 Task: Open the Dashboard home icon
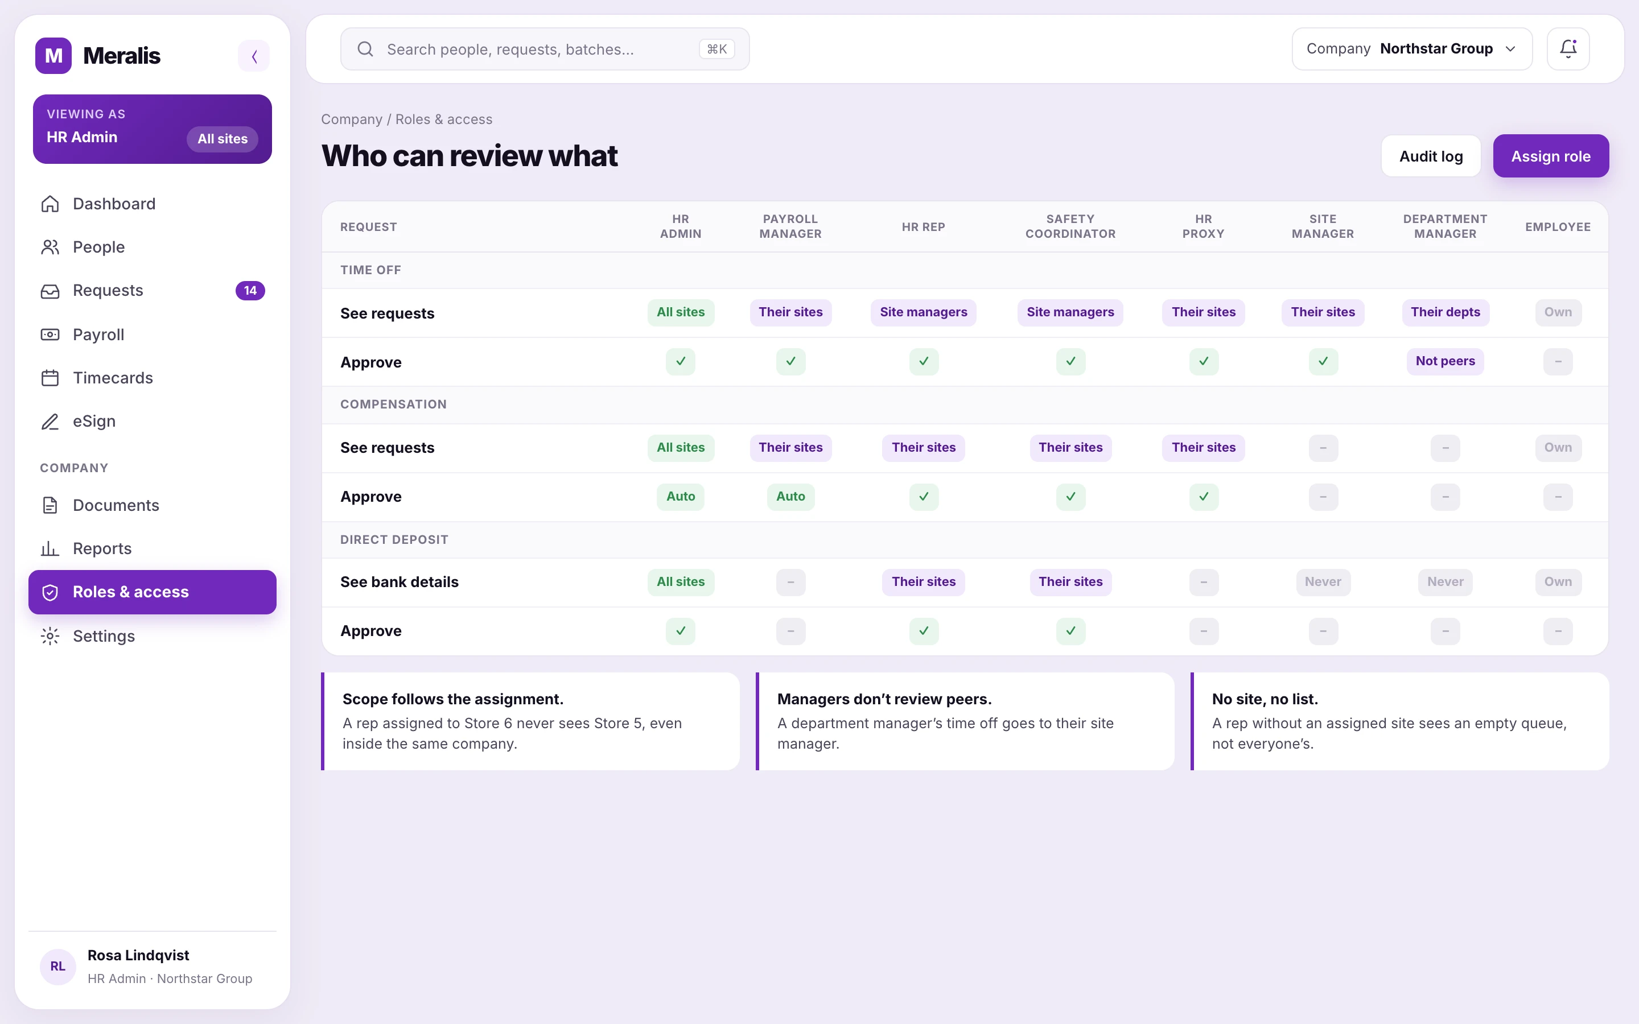(x=50, y=204)
